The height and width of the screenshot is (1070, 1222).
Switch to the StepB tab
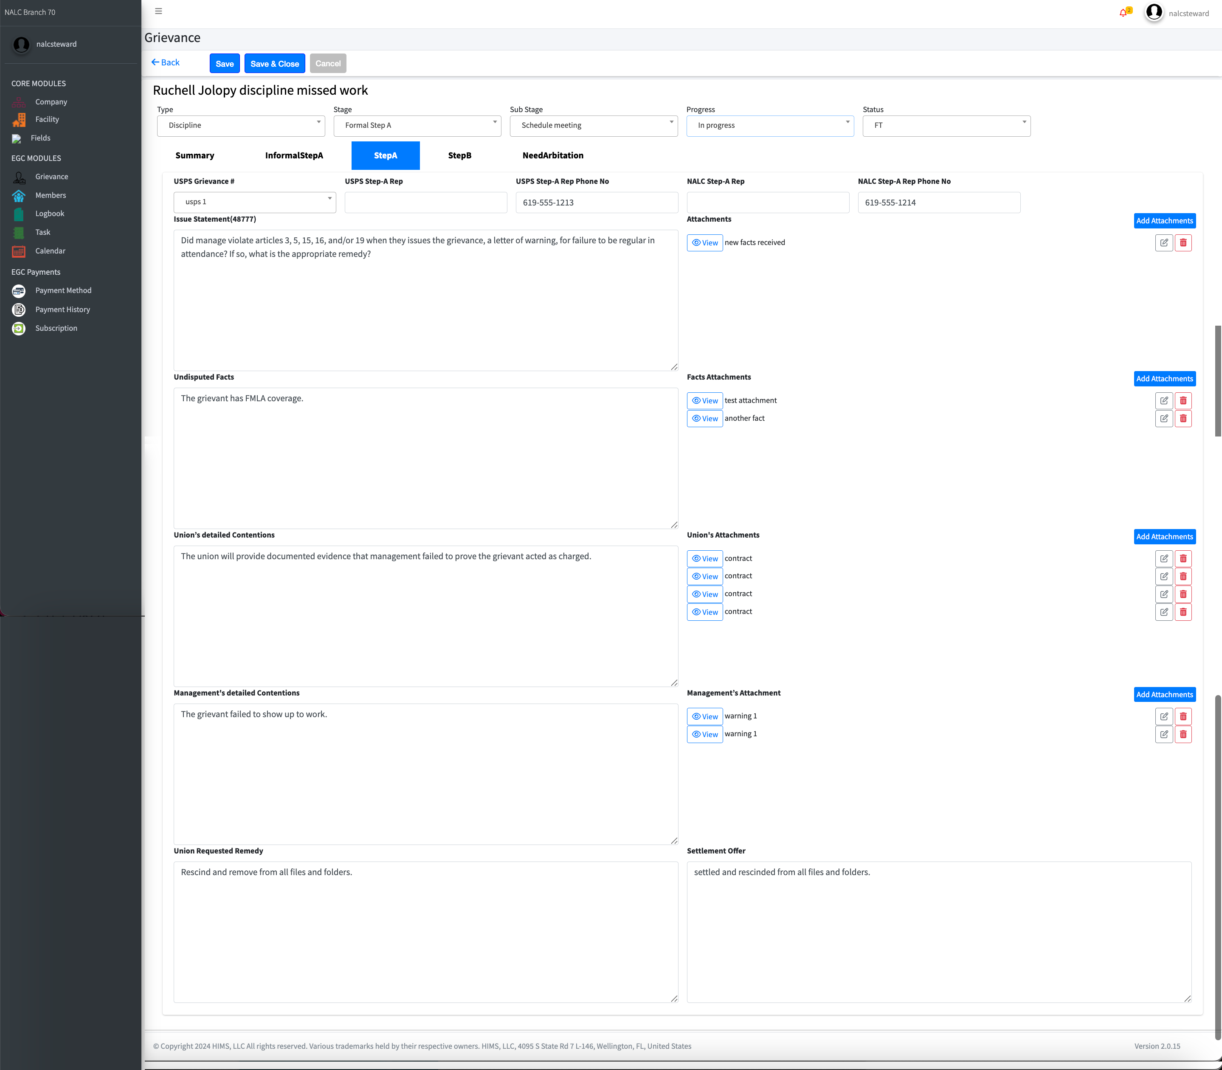point(459,155)
